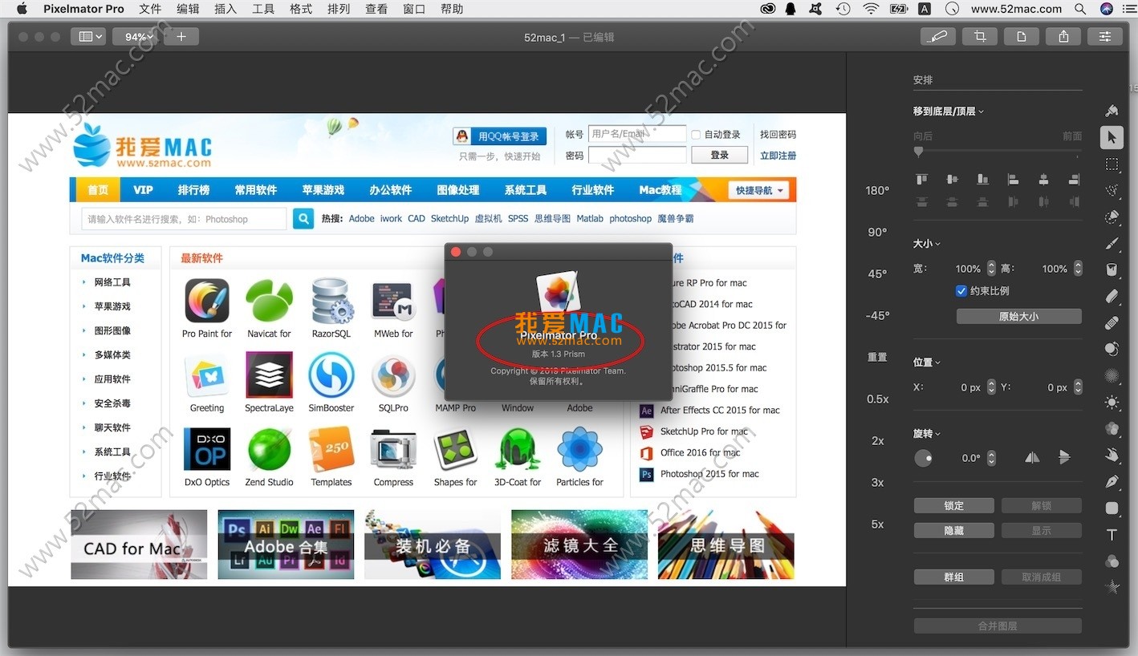Screen dimensions: 1138x656
Task: Click the rotation angle stepper
Action: (x=991, y=458)
